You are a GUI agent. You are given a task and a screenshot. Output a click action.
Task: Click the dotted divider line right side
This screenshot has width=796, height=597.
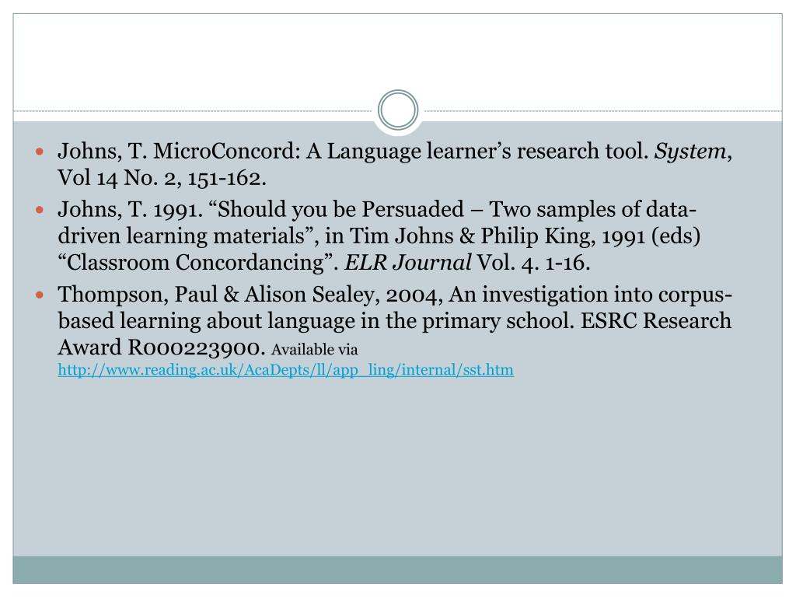[603, 110]
